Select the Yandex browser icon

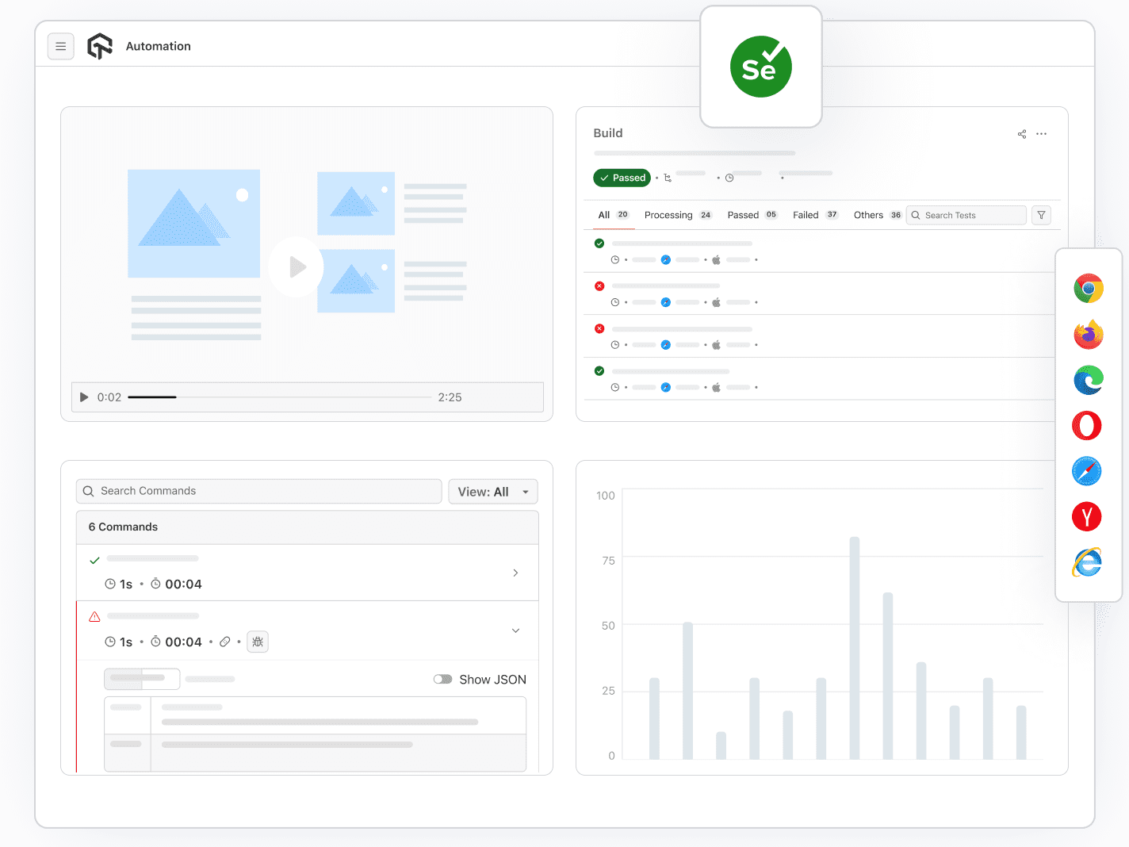tap(1087, 517)
